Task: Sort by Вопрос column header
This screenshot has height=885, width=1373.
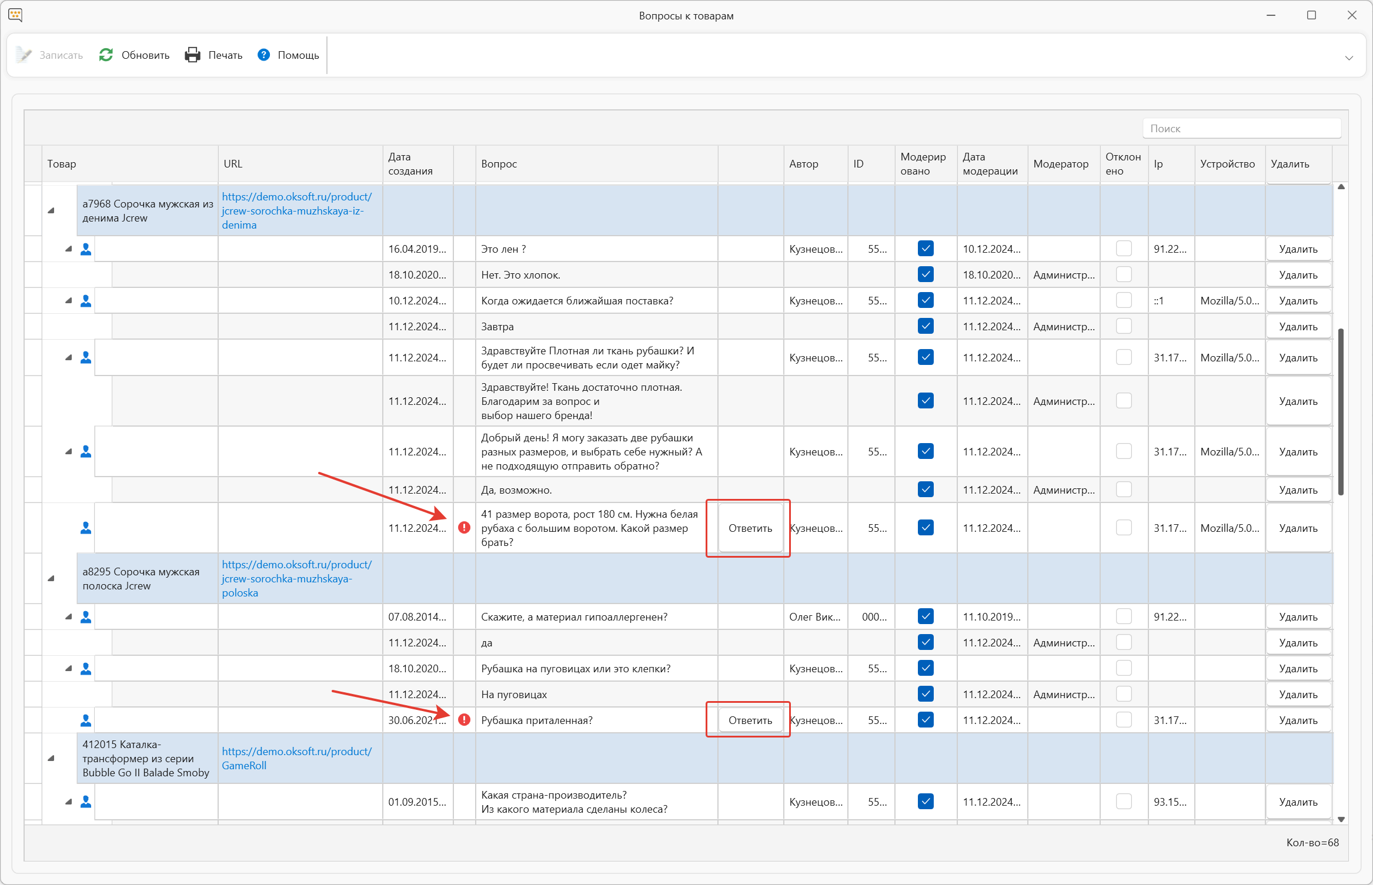Action: (596, 164)
